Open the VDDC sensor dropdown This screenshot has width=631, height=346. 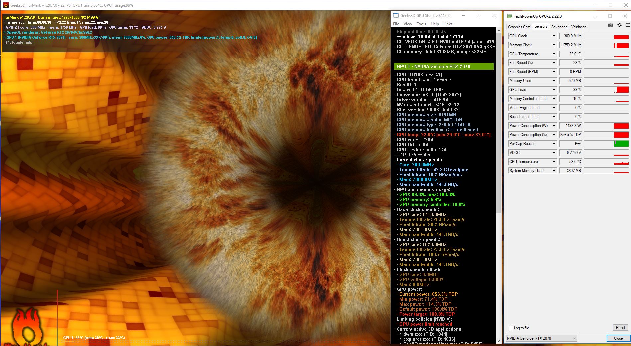[554, 153]
